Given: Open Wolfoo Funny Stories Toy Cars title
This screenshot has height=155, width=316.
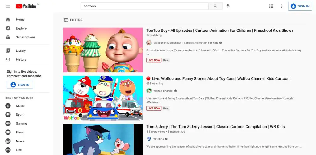Looking at the screenshot, I should click(218, 78).
